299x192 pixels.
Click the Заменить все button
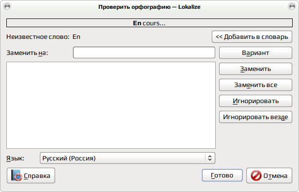coord(256,85)
